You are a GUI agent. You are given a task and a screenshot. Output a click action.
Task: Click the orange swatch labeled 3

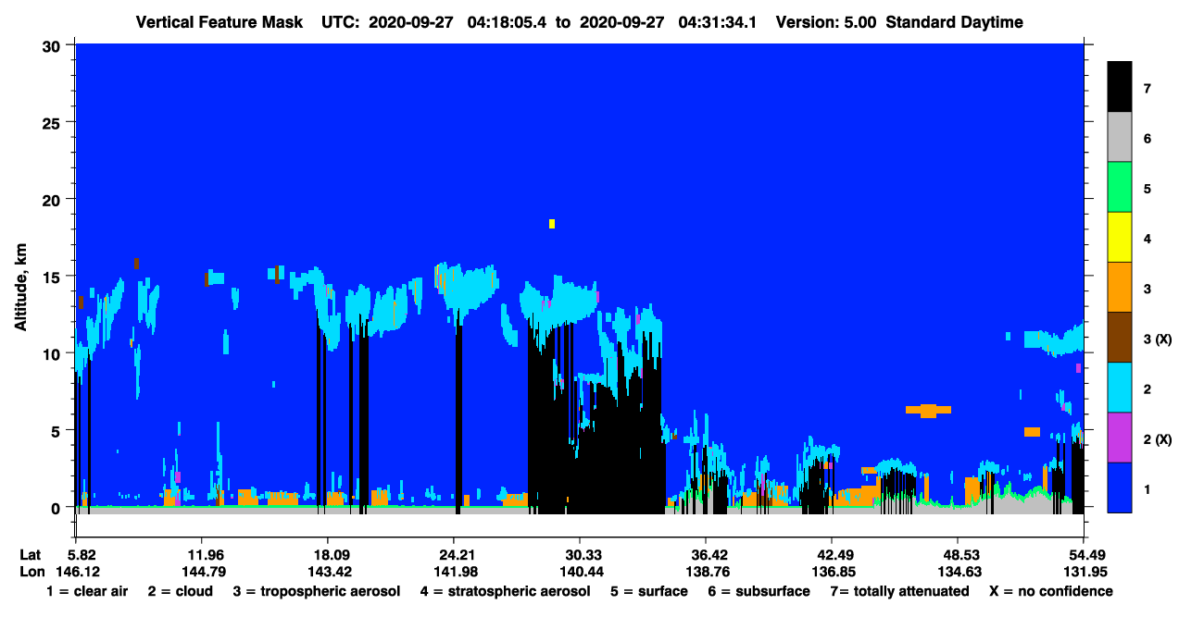tap(1120, 288)
